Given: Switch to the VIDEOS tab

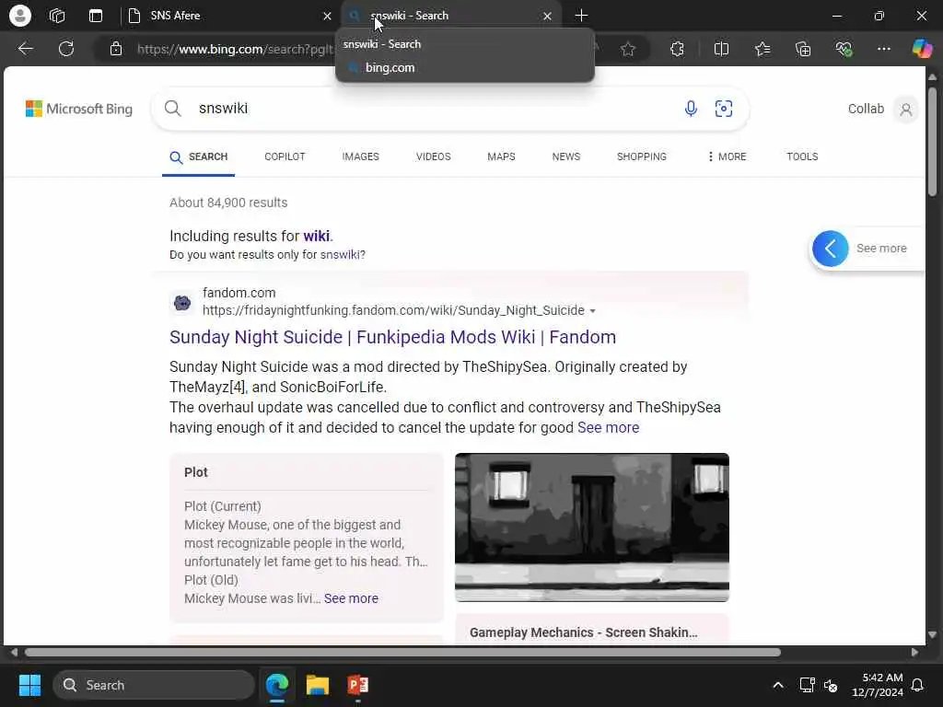Looking at the screenshot, I should coord(433,156).
